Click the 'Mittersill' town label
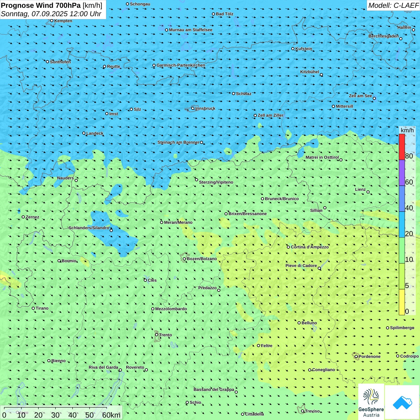The height and width of the screenshot is (420, 420). (344, 106)
